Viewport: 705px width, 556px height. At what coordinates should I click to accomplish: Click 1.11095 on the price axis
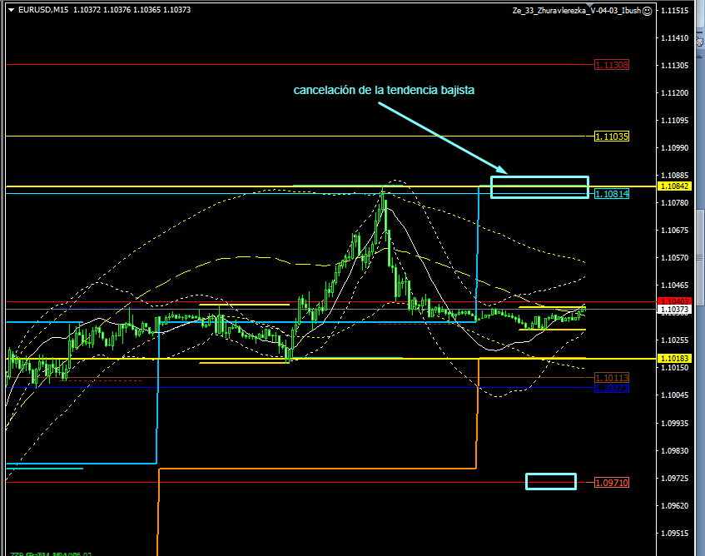pos(674,121)
